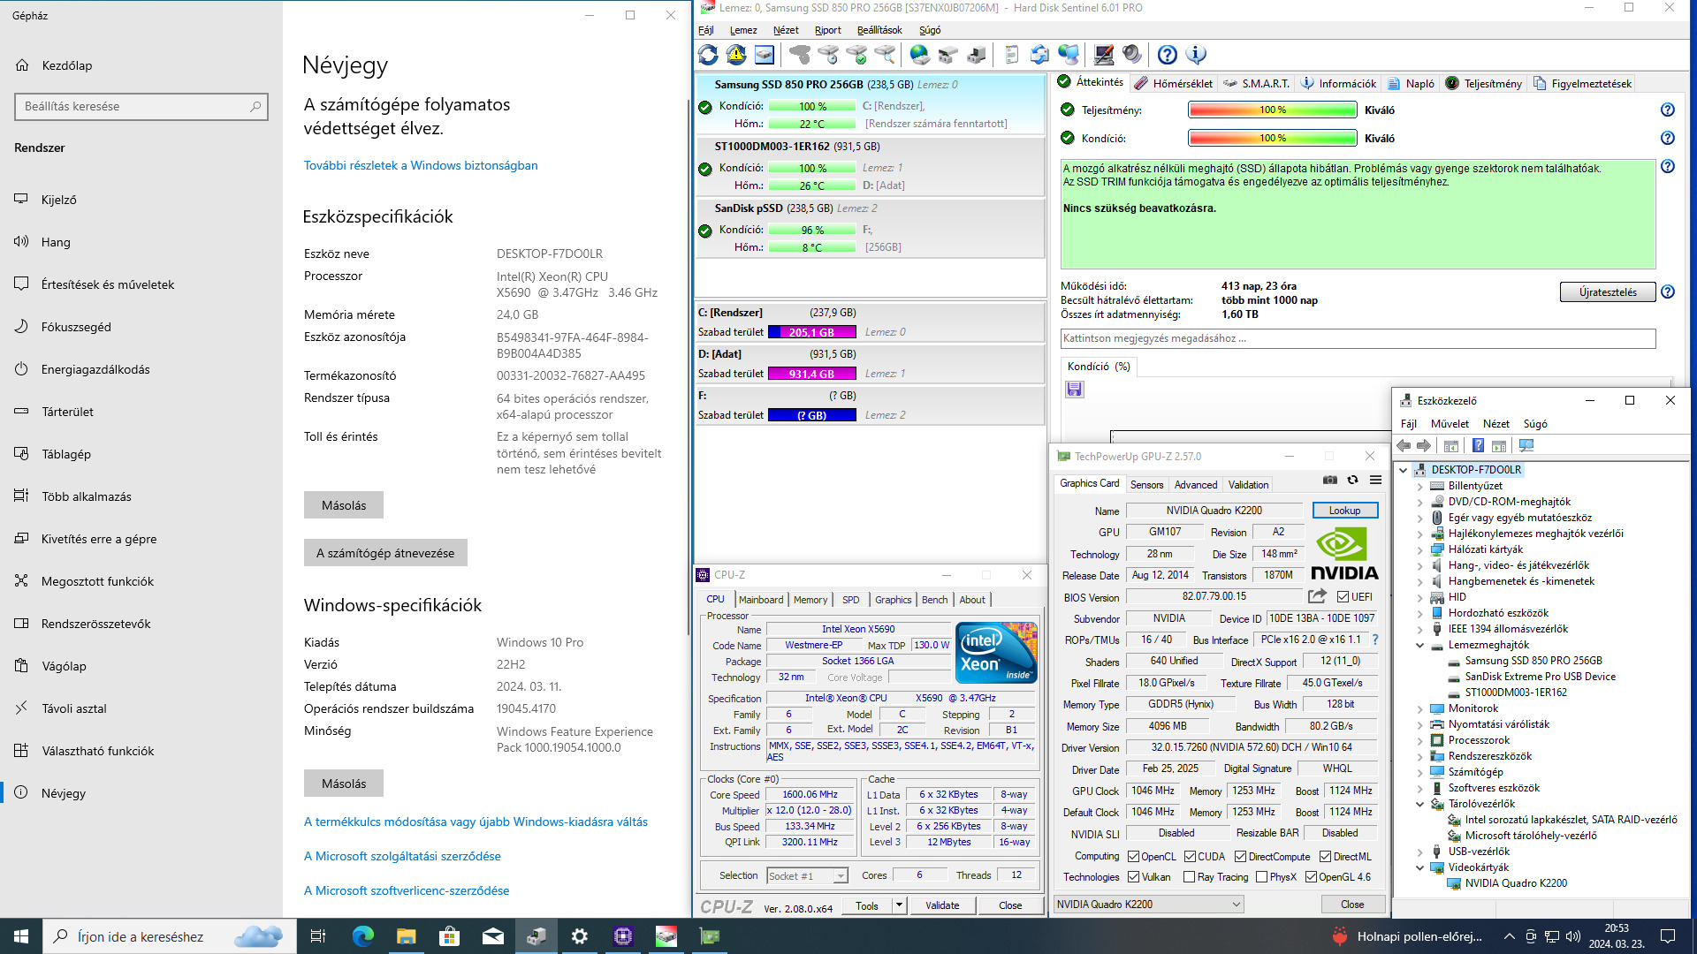
Task: Open the Memory tab in CPU-Z
Action: tap(810, 600)
